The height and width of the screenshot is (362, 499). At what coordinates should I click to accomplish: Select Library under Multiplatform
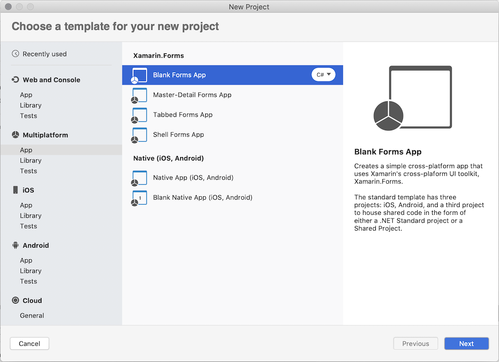(30, 161)
